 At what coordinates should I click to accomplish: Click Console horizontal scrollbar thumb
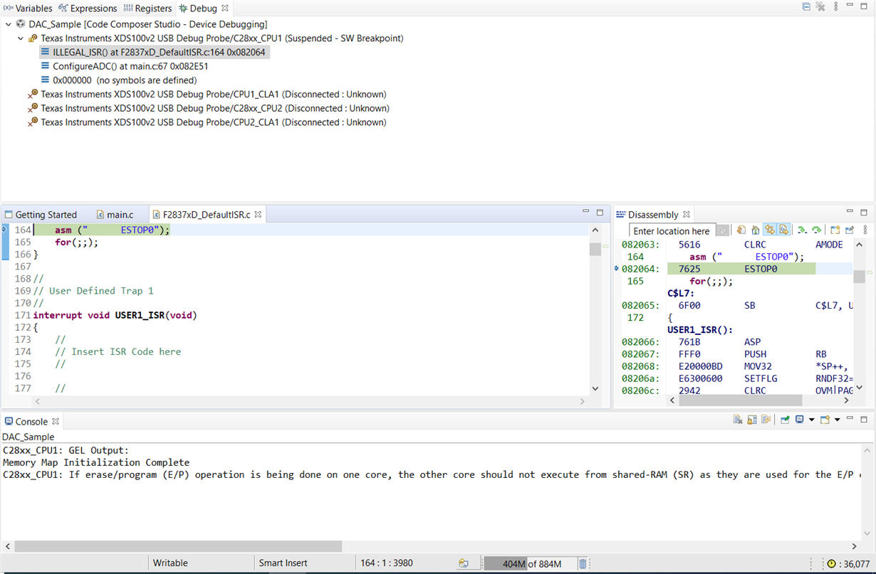(178, 546)
